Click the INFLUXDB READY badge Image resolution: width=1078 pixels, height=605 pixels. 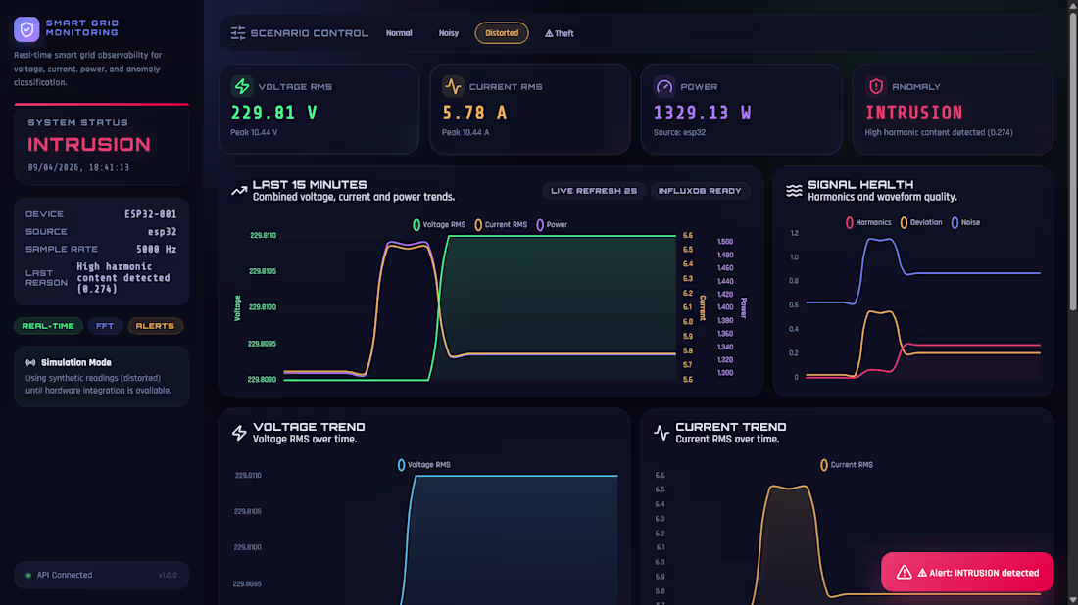pyautogui.click(x=700, y=191)
